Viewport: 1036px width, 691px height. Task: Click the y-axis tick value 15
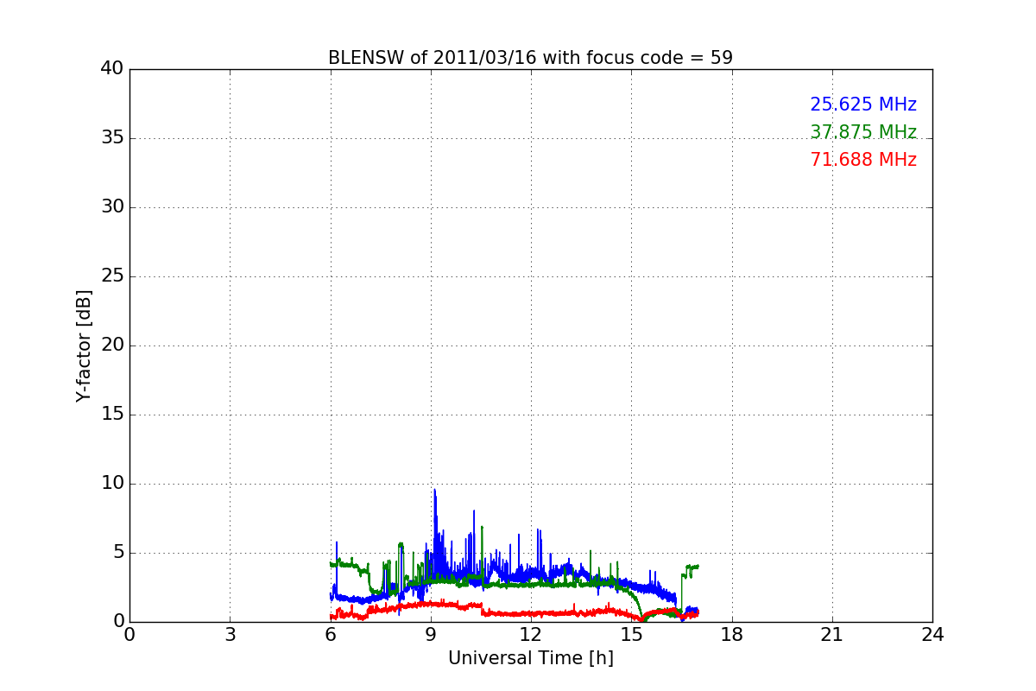(x=112, y=415)
